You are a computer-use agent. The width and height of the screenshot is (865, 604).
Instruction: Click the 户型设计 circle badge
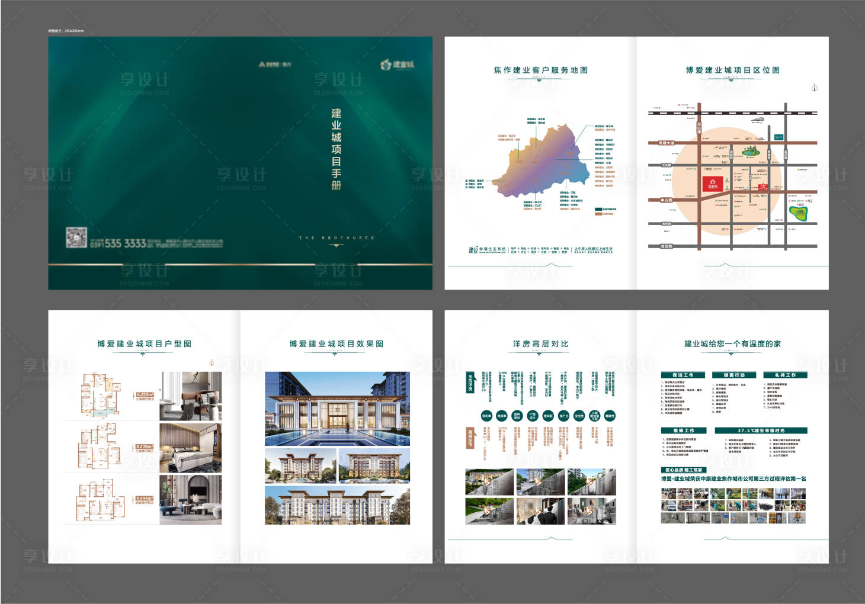click(x=533, y=416)
